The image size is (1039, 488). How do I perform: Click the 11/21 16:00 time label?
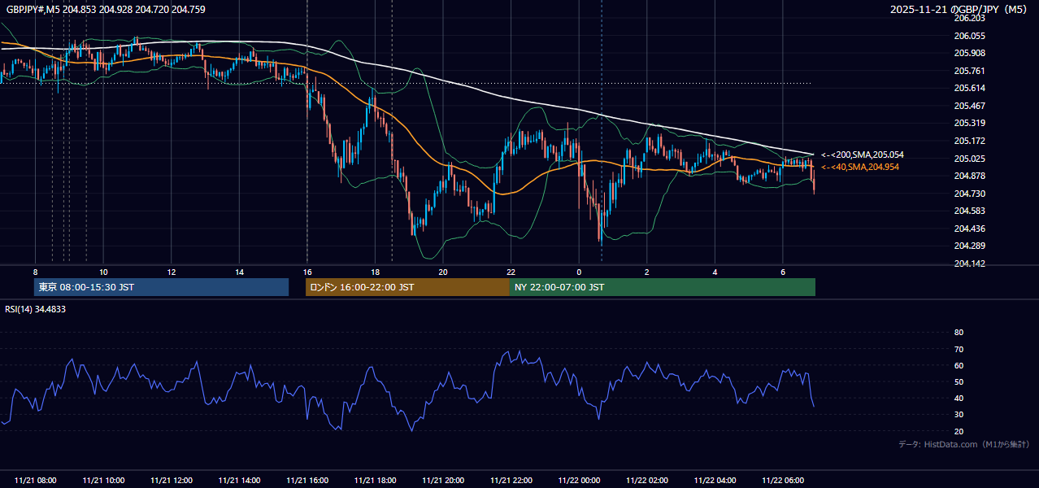point(307,481)
